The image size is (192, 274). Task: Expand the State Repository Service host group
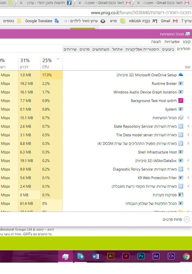click(x=188, y=126)
